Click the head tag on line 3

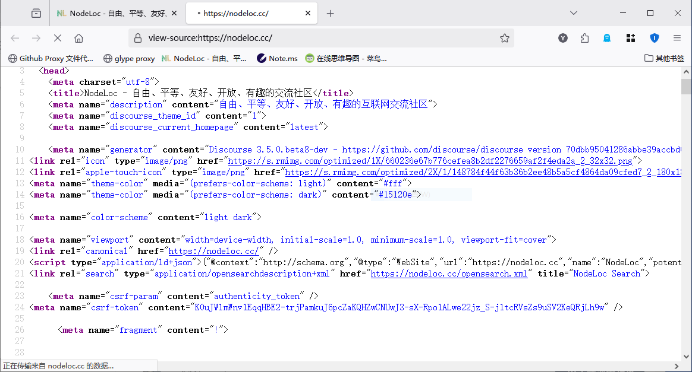coord(54,71)
